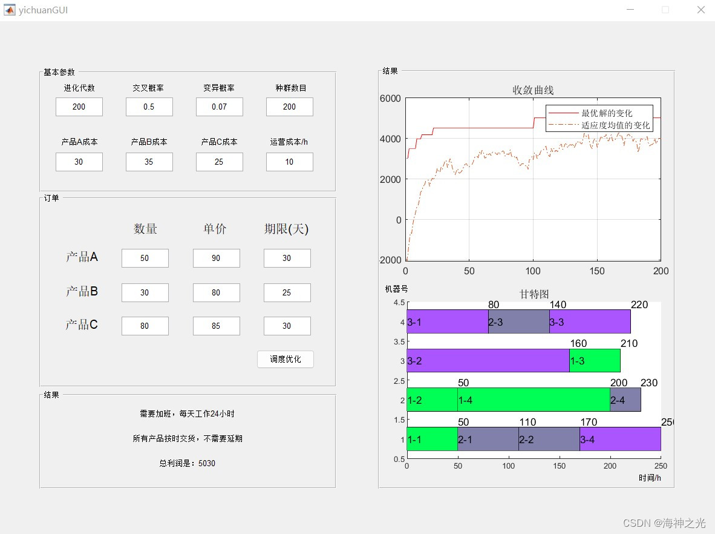The width and height of the screenshot is (715, 534).
Task: Select 产品C deadline field showing 30
Action: 287,326
